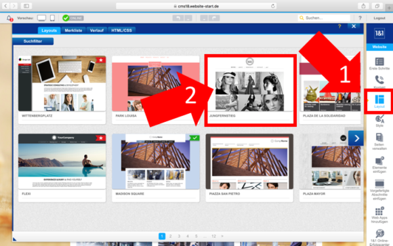Switch preview to desktop view

click(x=41, y=18)
